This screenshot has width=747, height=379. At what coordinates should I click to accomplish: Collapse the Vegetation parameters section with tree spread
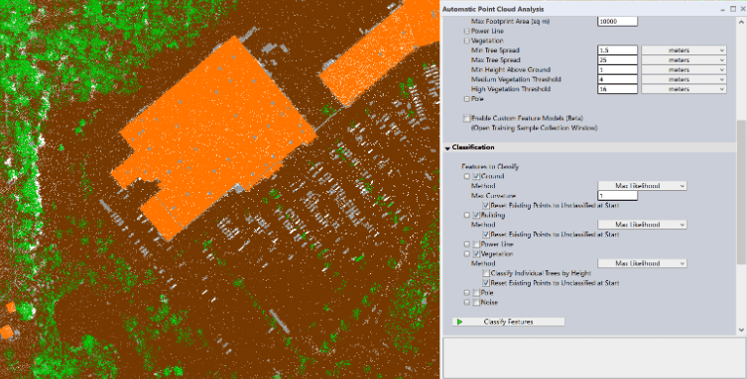[x=467, y=41]
